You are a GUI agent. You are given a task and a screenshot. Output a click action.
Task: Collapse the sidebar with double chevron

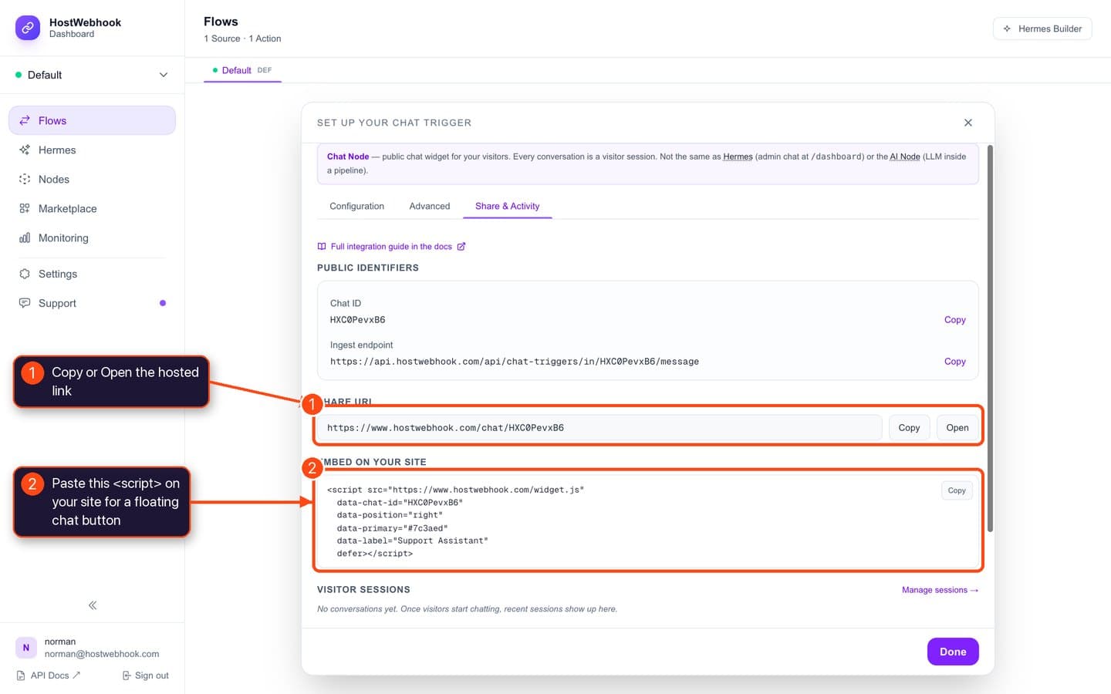[93, 605]
